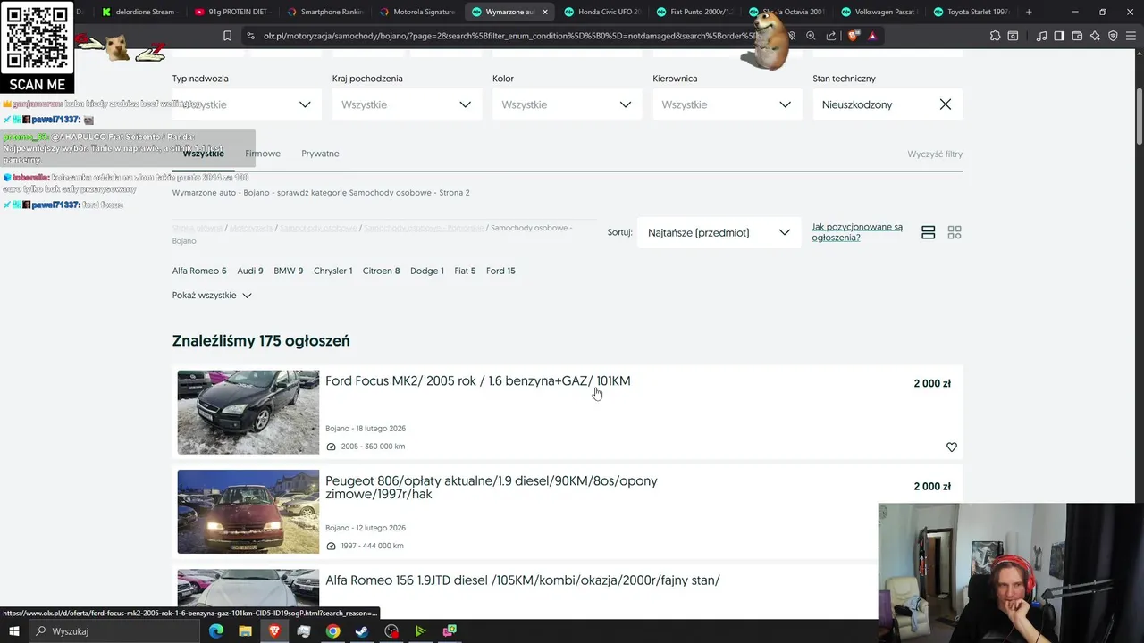This screenshot has width=1144, height=643.
Task: Switch to the 91g PROTEIN DIET tab
Action: [231, 12]
